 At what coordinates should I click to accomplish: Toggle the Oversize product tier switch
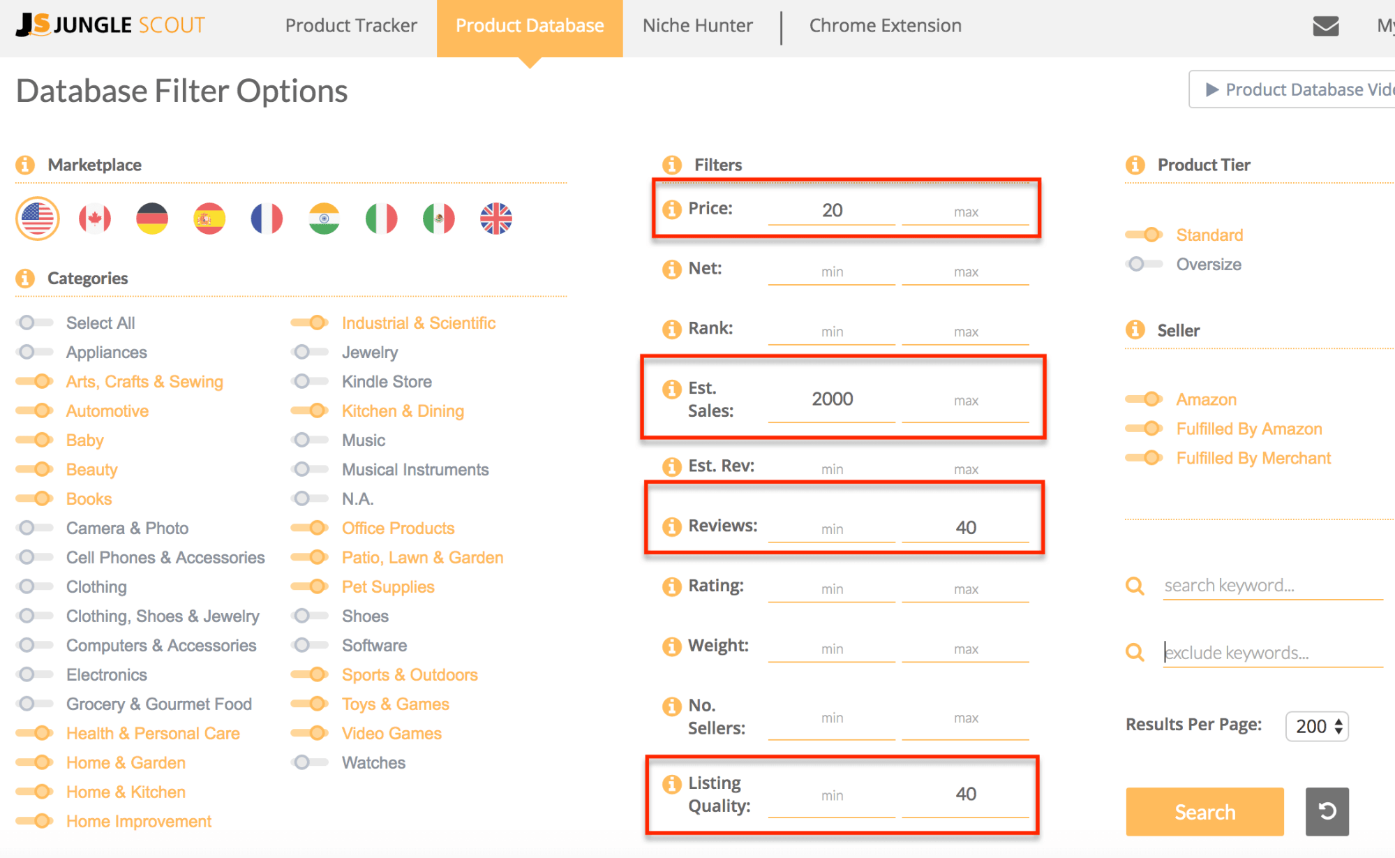point(1144,264)
